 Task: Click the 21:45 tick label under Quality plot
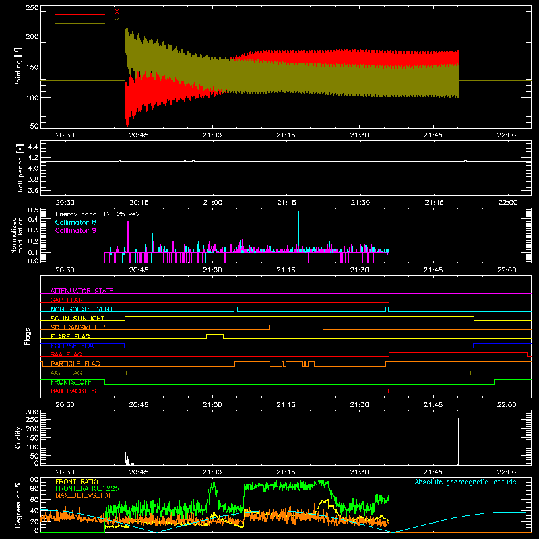433,472
